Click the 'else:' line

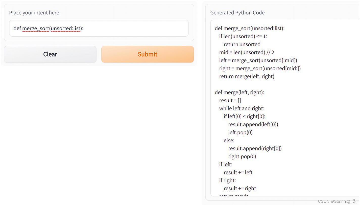(229, 140)
